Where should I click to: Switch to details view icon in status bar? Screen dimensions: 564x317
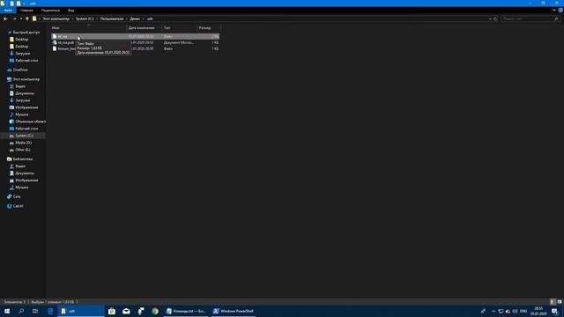[x=553, y=302]
